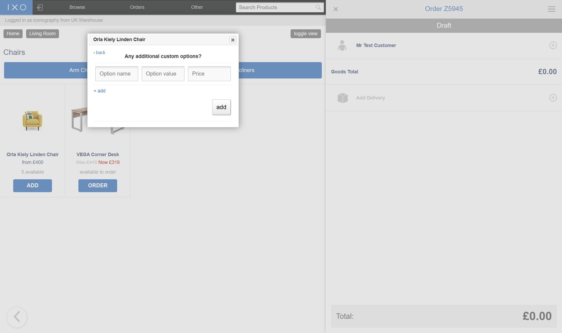Close the order panel with the X icon
The width and height of the screenshot is (562, 333).
click(336, 9)
